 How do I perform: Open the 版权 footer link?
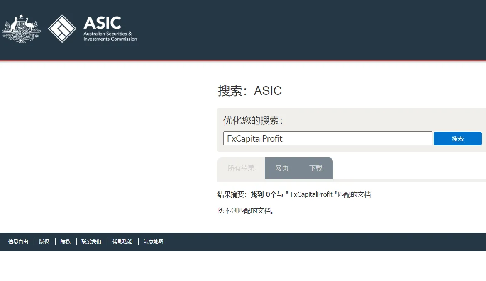(x=44, y=241)
